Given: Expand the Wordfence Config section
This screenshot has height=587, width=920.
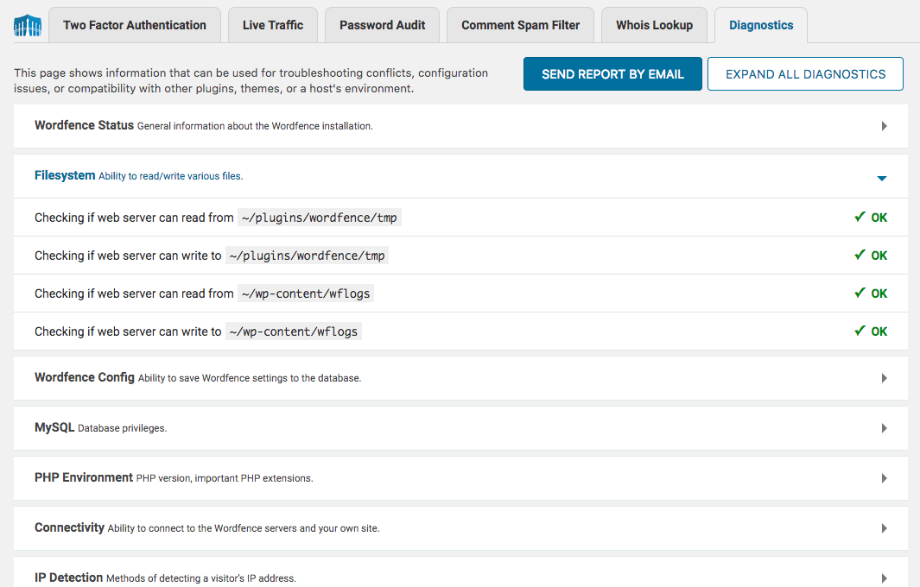Looking at the screenshot, I should point(883,377).
